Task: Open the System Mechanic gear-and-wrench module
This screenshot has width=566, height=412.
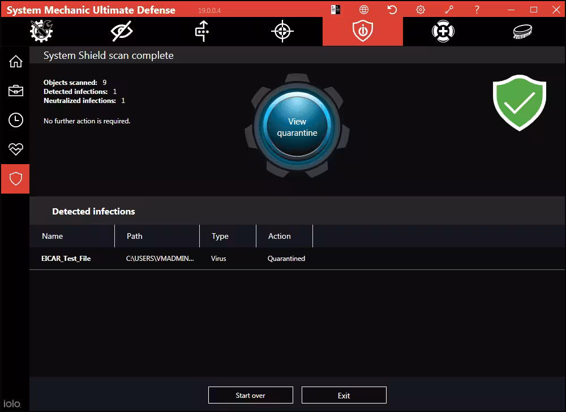Action: [41, 31]
